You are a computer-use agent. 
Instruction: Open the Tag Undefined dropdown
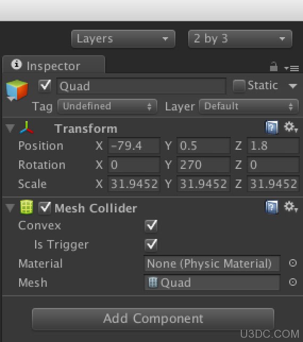tap(107, 106)
